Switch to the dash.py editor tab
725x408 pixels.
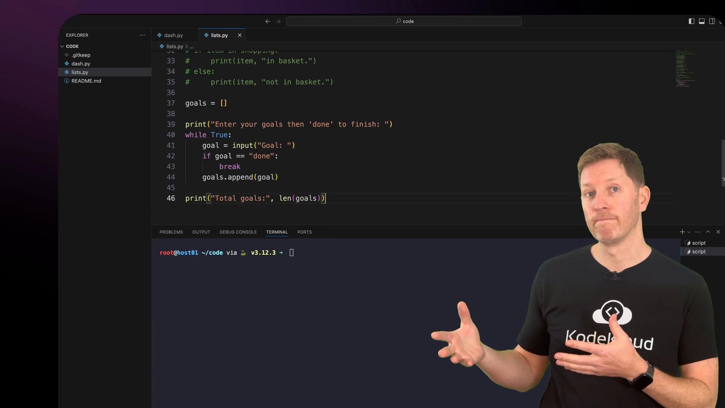[x=173, y=35]
